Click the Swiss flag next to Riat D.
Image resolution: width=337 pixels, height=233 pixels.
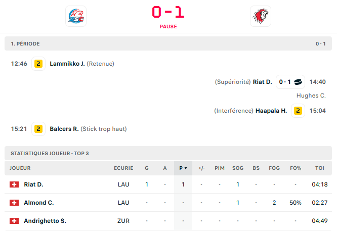pos(14,184)
